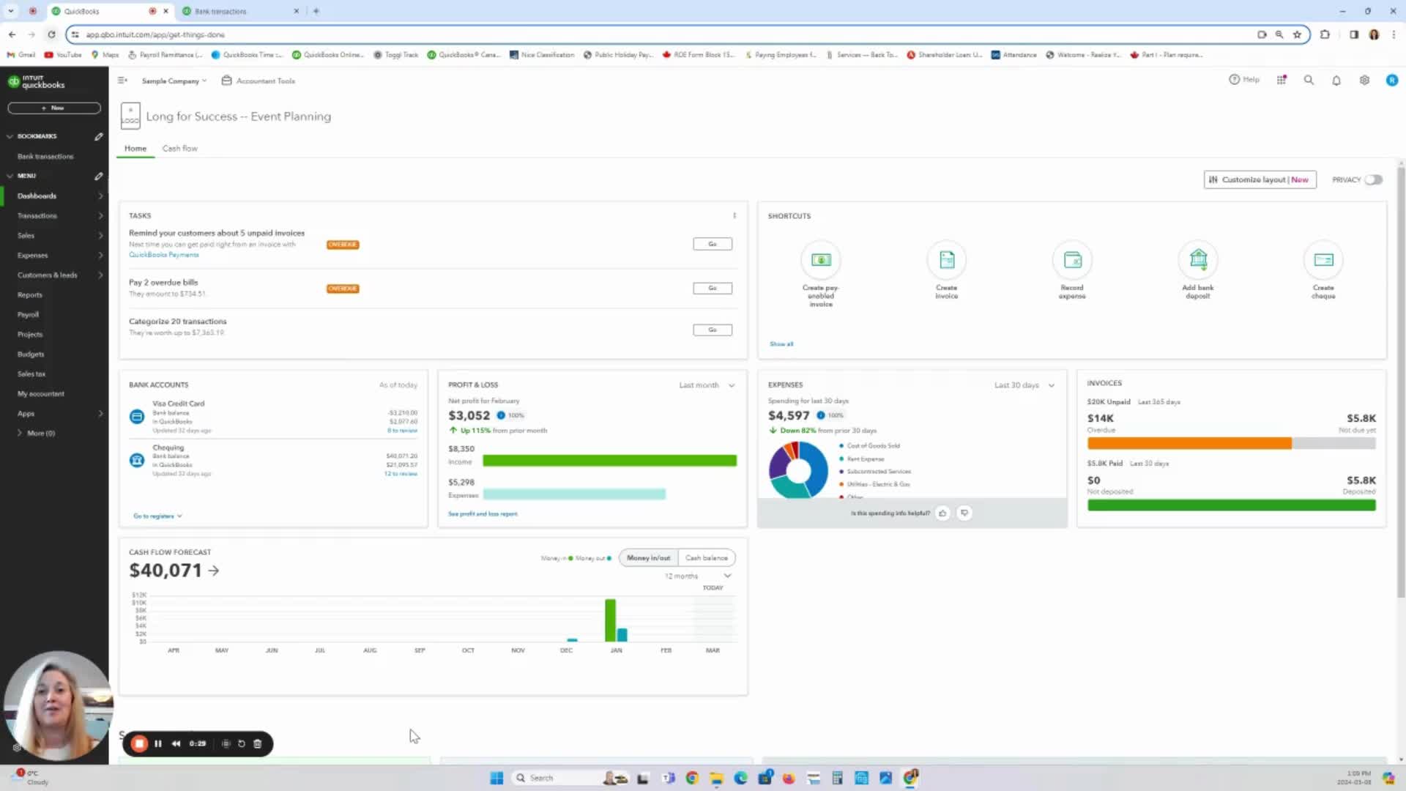This screenshot has width=1406, height=791.
Task: Click the QuickBooks Payments link
Action: [x=163, y=255]
